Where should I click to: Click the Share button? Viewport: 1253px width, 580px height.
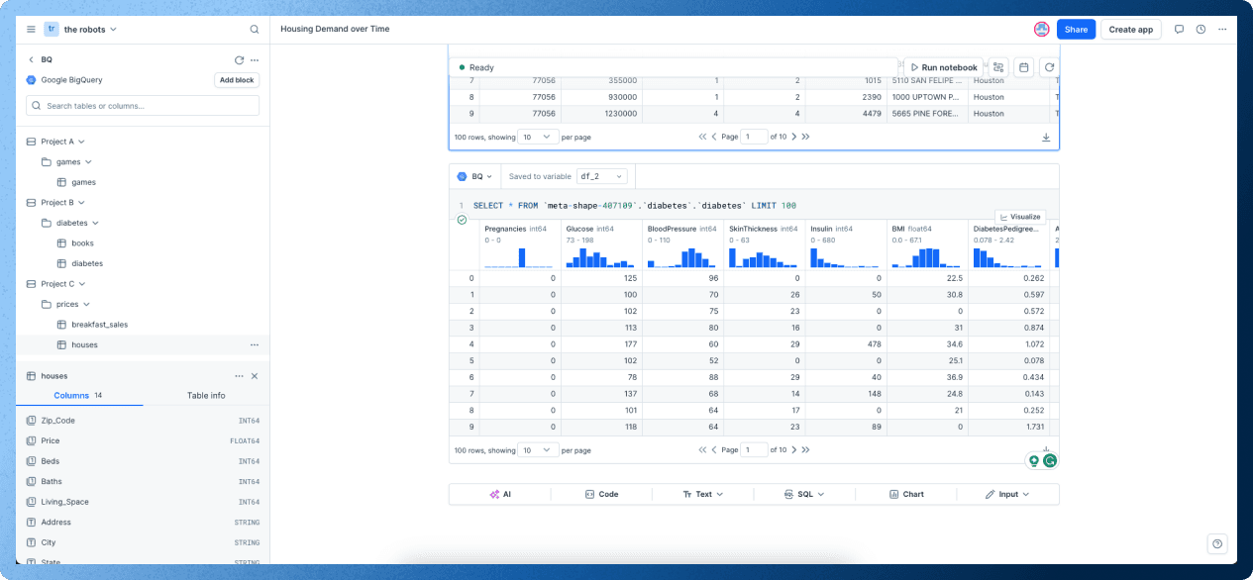point(1076,30)
